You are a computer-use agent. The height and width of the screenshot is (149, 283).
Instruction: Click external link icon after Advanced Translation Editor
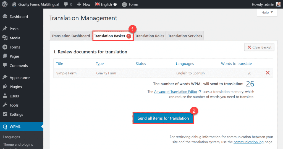coord(200,91)
